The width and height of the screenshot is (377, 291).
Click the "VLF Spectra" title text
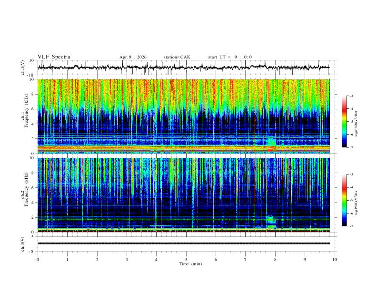[x=54, y=57]
